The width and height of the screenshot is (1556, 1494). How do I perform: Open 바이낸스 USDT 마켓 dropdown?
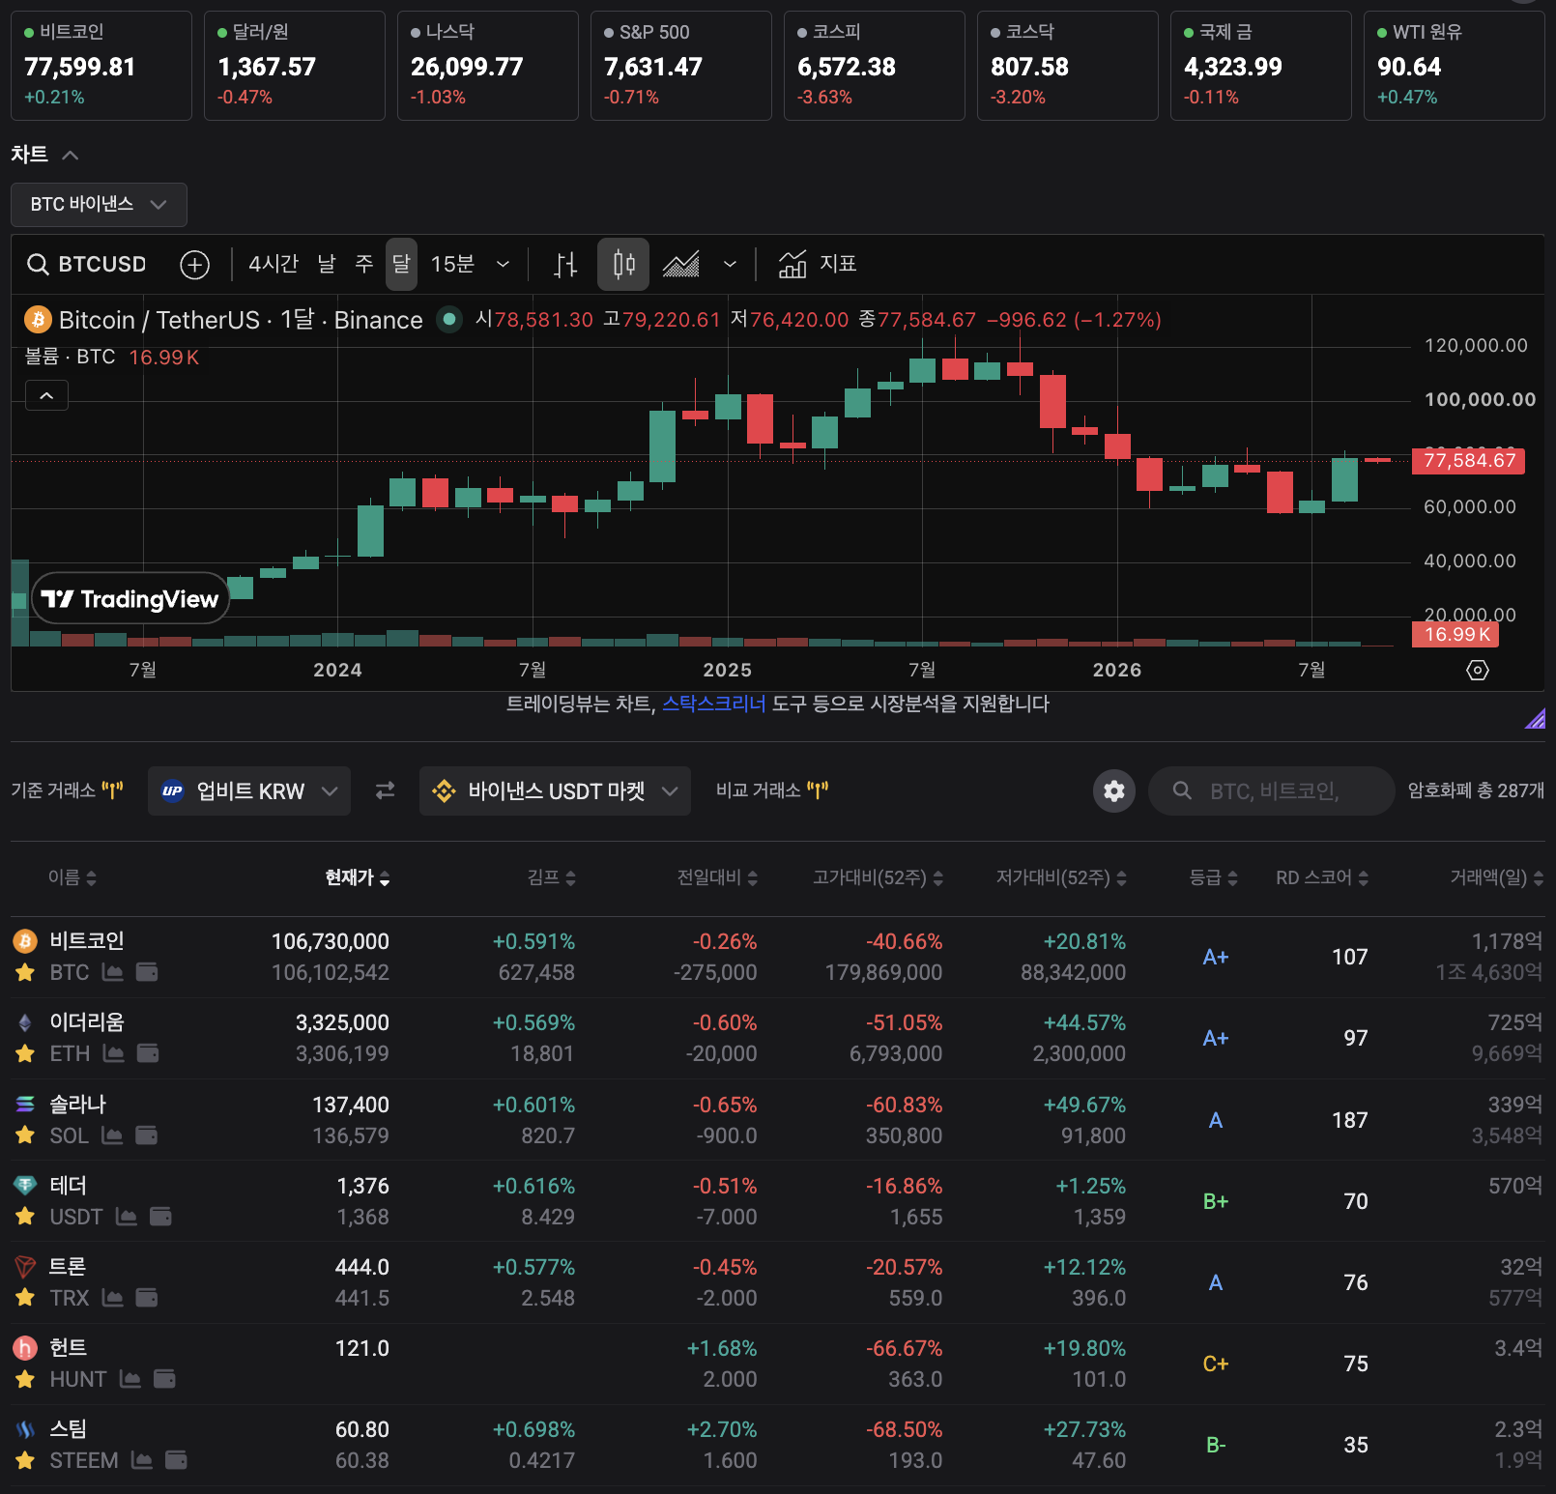pos(555,791)
